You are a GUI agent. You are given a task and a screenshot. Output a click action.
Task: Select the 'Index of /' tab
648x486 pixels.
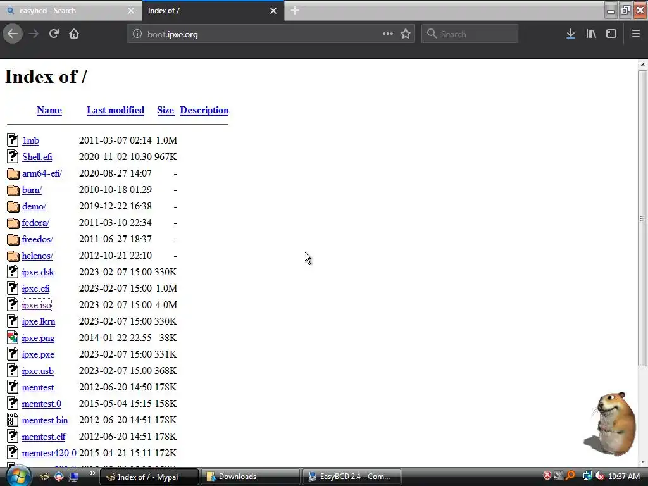pyautogui.click(x=213, y=11)
